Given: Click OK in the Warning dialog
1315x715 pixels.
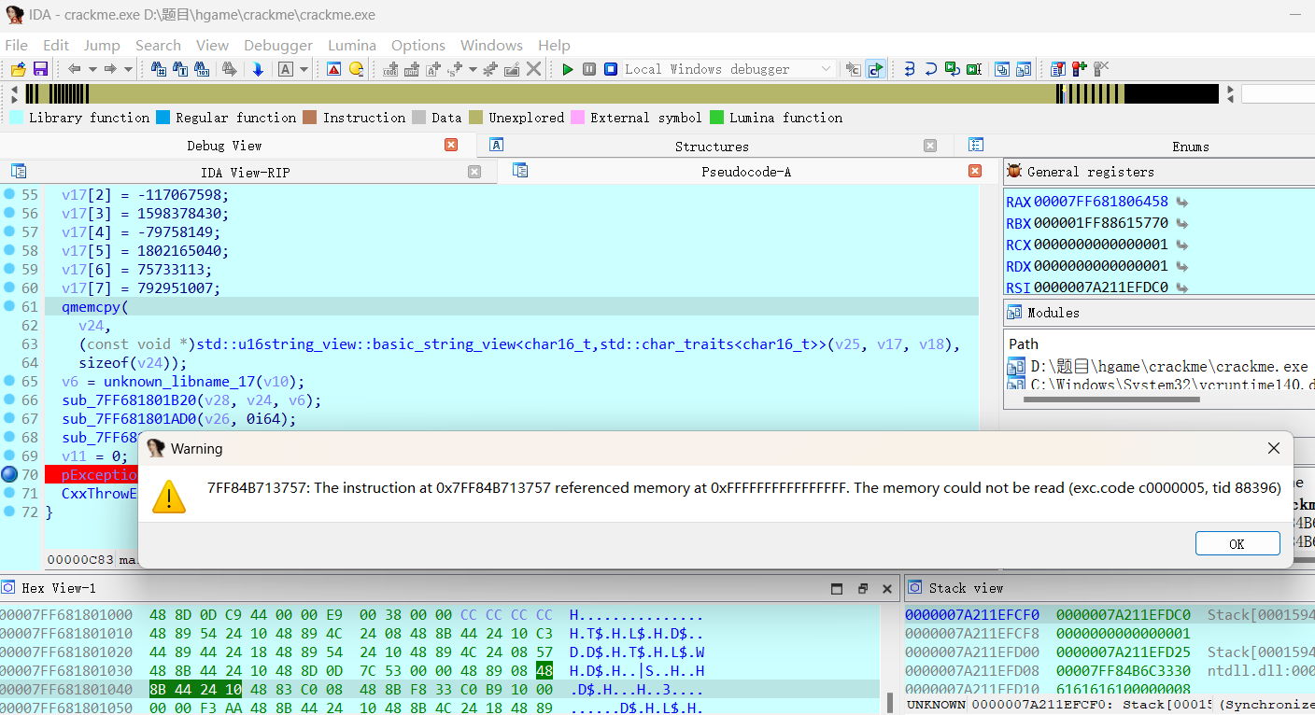Looking at the screenshot, I should click(x=1237, y=544).
